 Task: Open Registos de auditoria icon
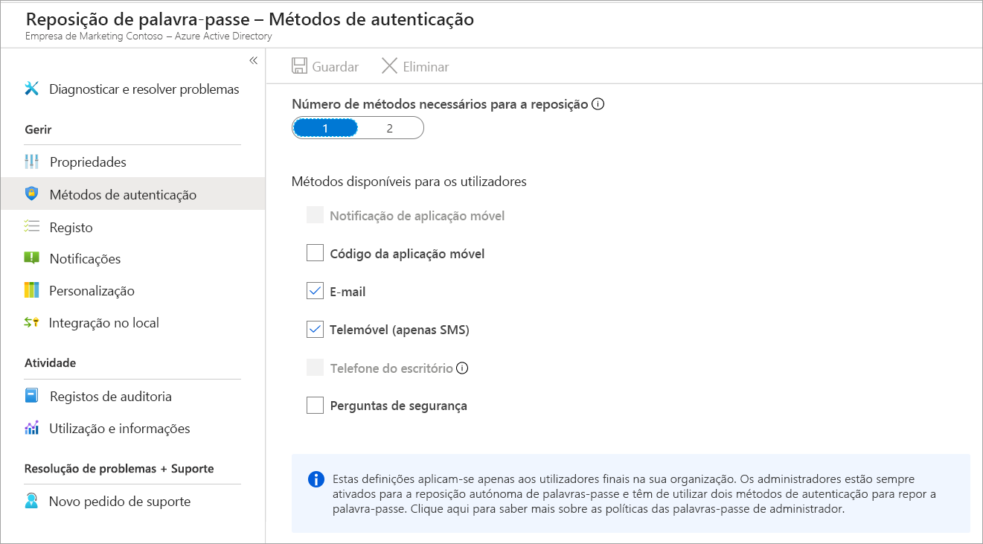(x=31, y=396)
